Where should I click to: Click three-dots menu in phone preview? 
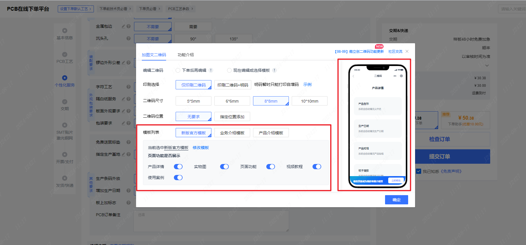(x=395, y=76)
